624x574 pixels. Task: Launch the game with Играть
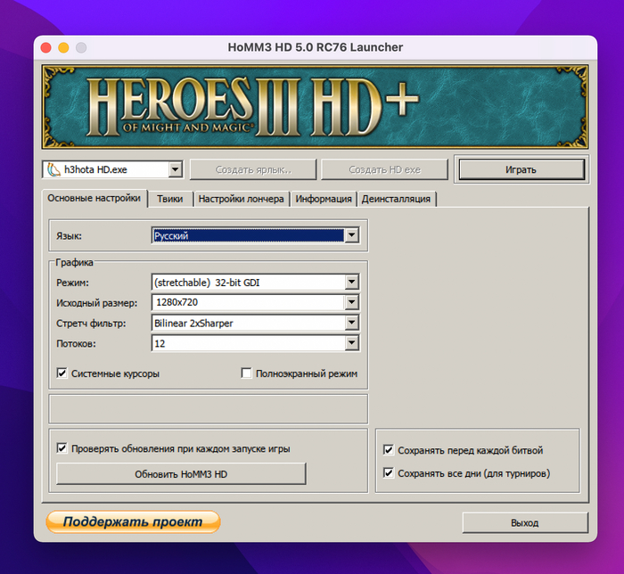click(x=521, y=169)
